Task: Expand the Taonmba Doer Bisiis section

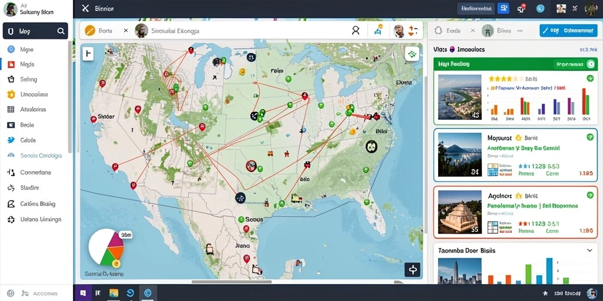Action: 589,250
